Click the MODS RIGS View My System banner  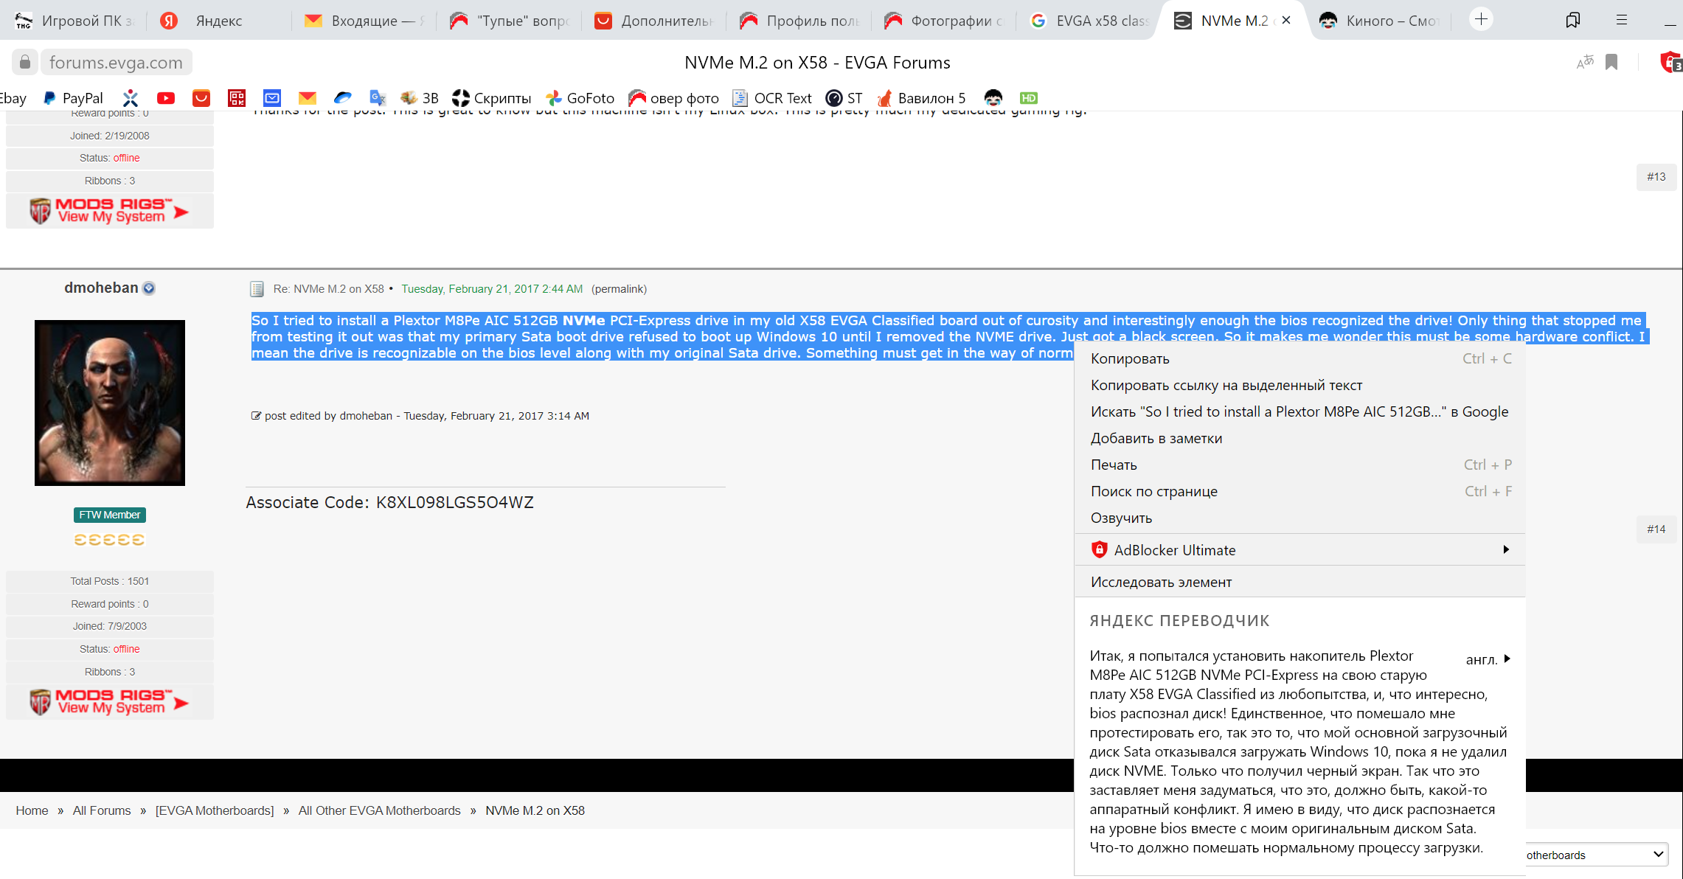coord(110,701)
